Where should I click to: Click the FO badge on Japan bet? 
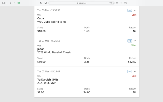pyautogui.click(x=130, y=41)
